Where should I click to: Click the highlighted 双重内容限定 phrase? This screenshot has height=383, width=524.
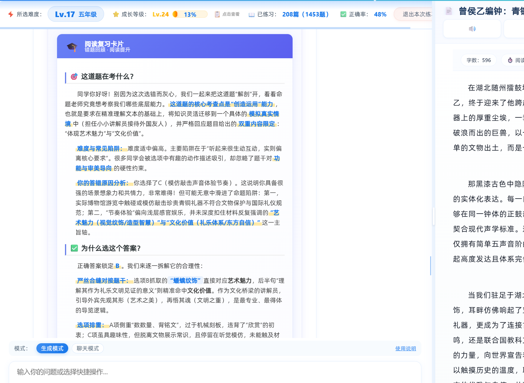tap(256, 124)
